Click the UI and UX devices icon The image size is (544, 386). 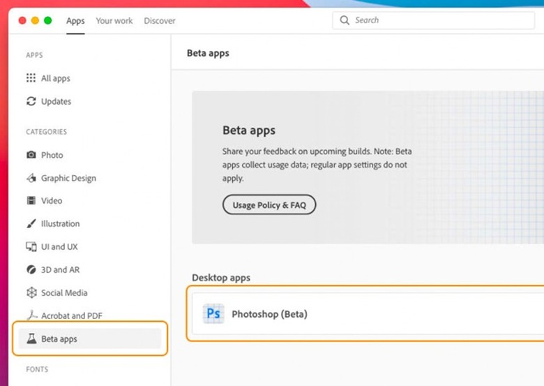tap(31, 247)
